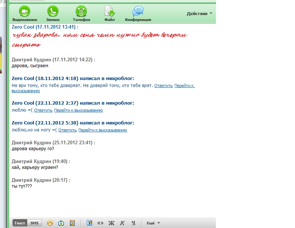Click Ответить link after 'люблю =('
The width and height of the screenshot is (295, 228).
[x=43, y=110]
